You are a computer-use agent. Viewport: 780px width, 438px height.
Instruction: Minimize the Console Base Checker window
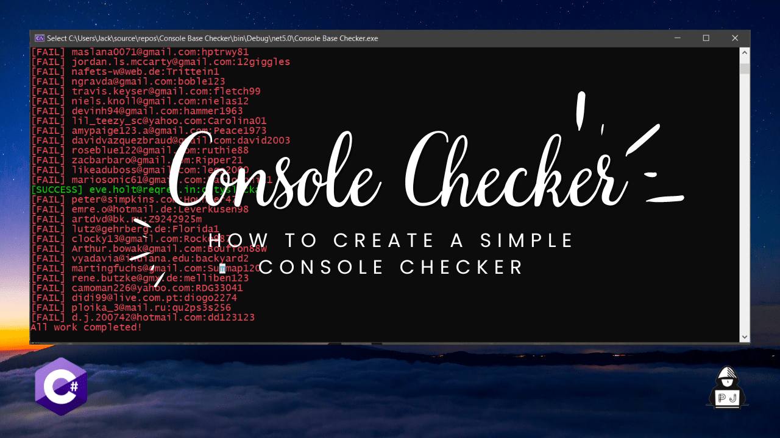pos(678,38)
